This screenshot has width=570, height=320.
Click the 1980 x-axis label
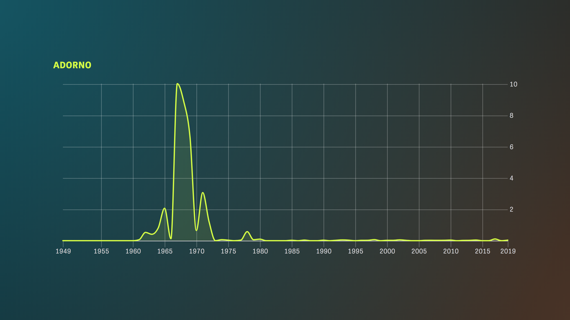point(260,251)
